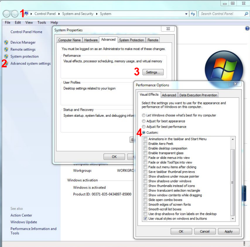Check 'Show shadows under mouse pointer'
The image size is (250, 247).
[x=145, y=176]
